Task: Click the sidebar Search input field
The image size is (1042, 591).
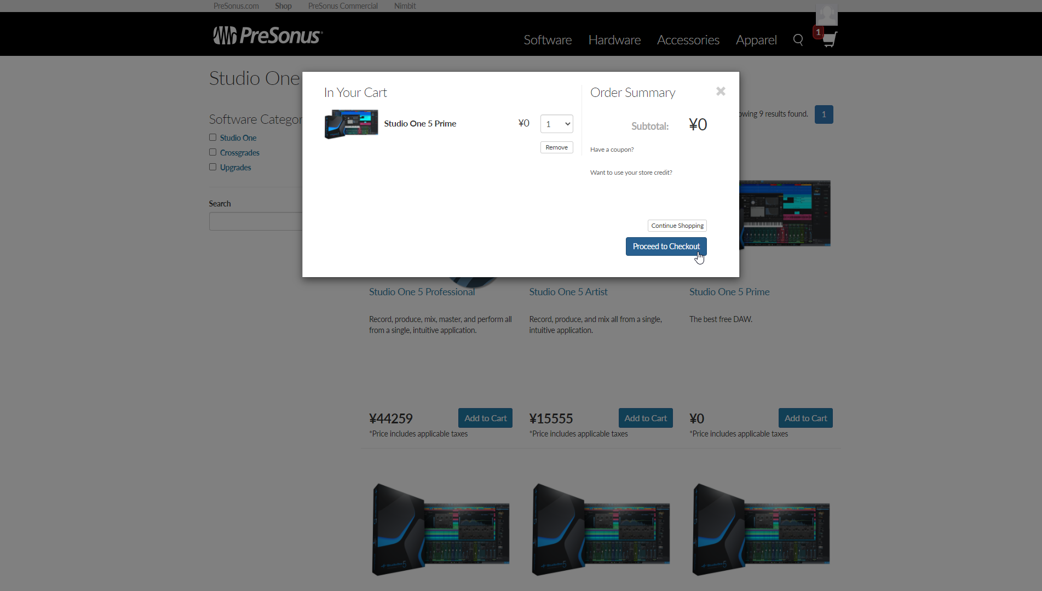Action: (256, 221)
